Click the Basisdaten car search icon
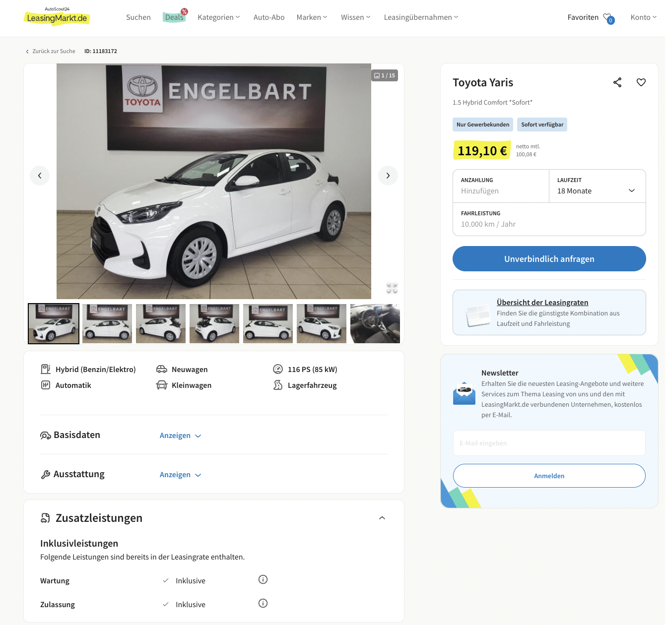665x625 pixels. [x=46, y=436]
